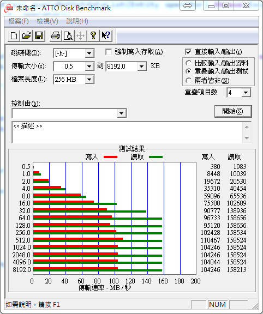Open the 檔案(F) menu
Viewport: 263px width, 314px height.
(19, 21)
